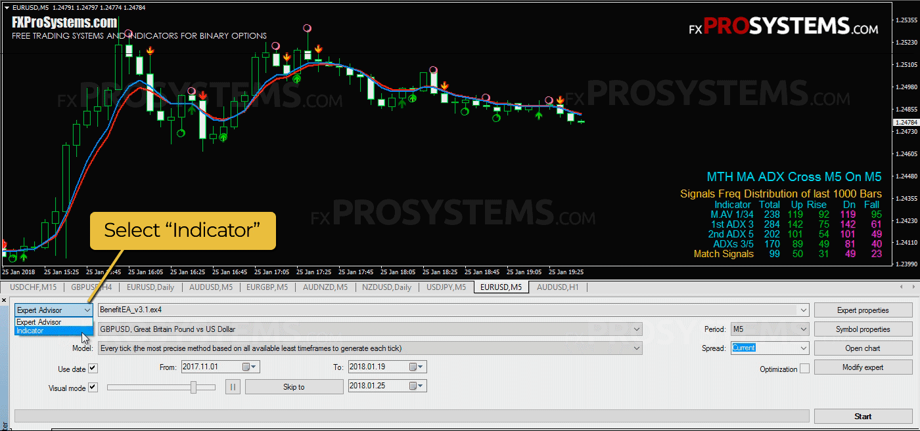Click the From date field 2017.11.01

[x=220, y=367]
